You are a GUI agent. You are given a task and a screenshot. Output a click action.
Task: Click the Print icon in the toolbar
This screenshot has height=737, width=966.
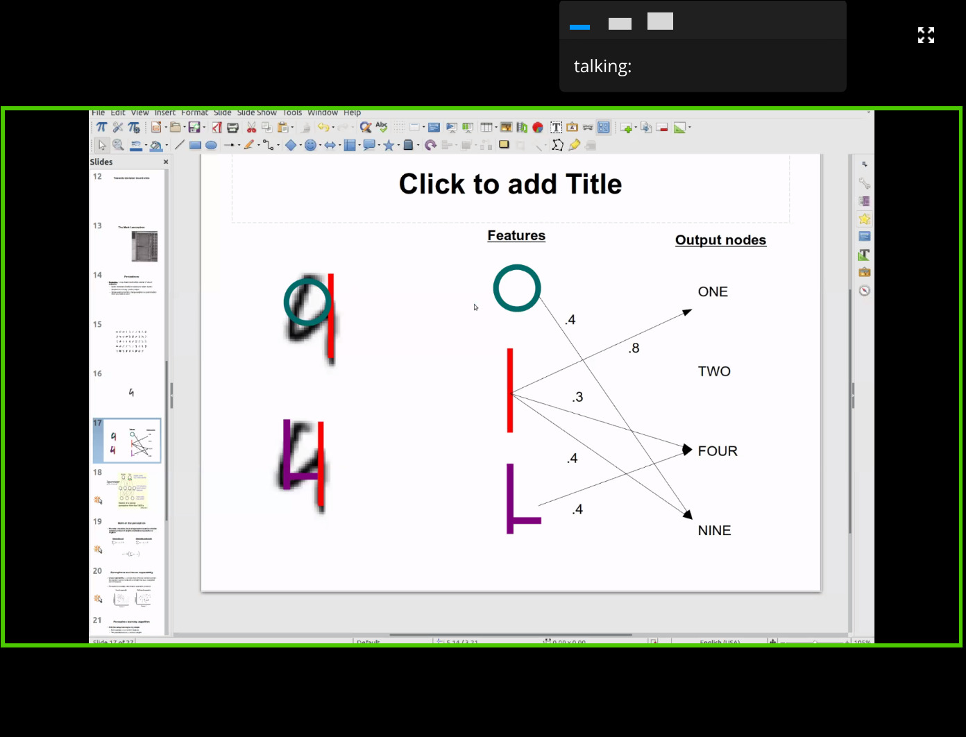(x=233, y=127)
